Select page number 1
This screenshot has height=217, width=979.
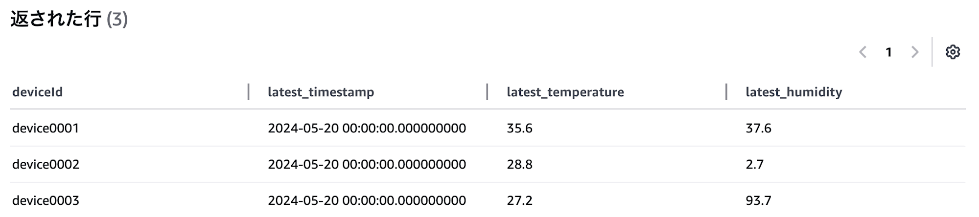pyautogui.click(x=888, y=52)
